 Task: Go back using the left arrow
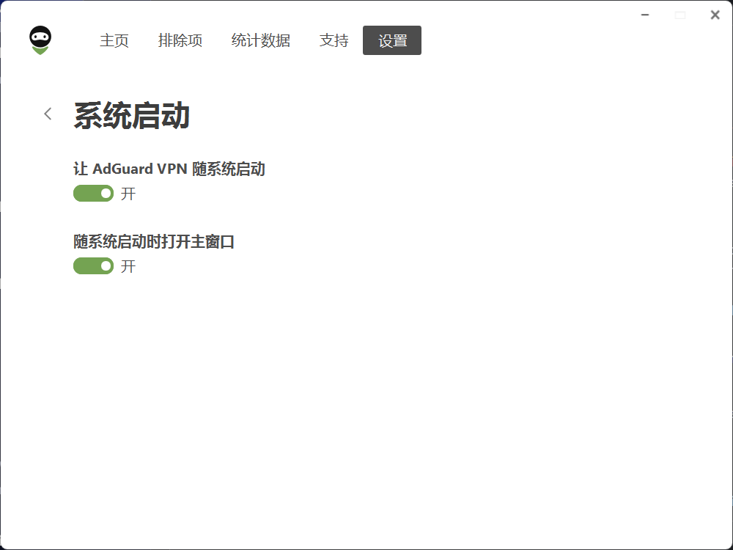point(48,114)
